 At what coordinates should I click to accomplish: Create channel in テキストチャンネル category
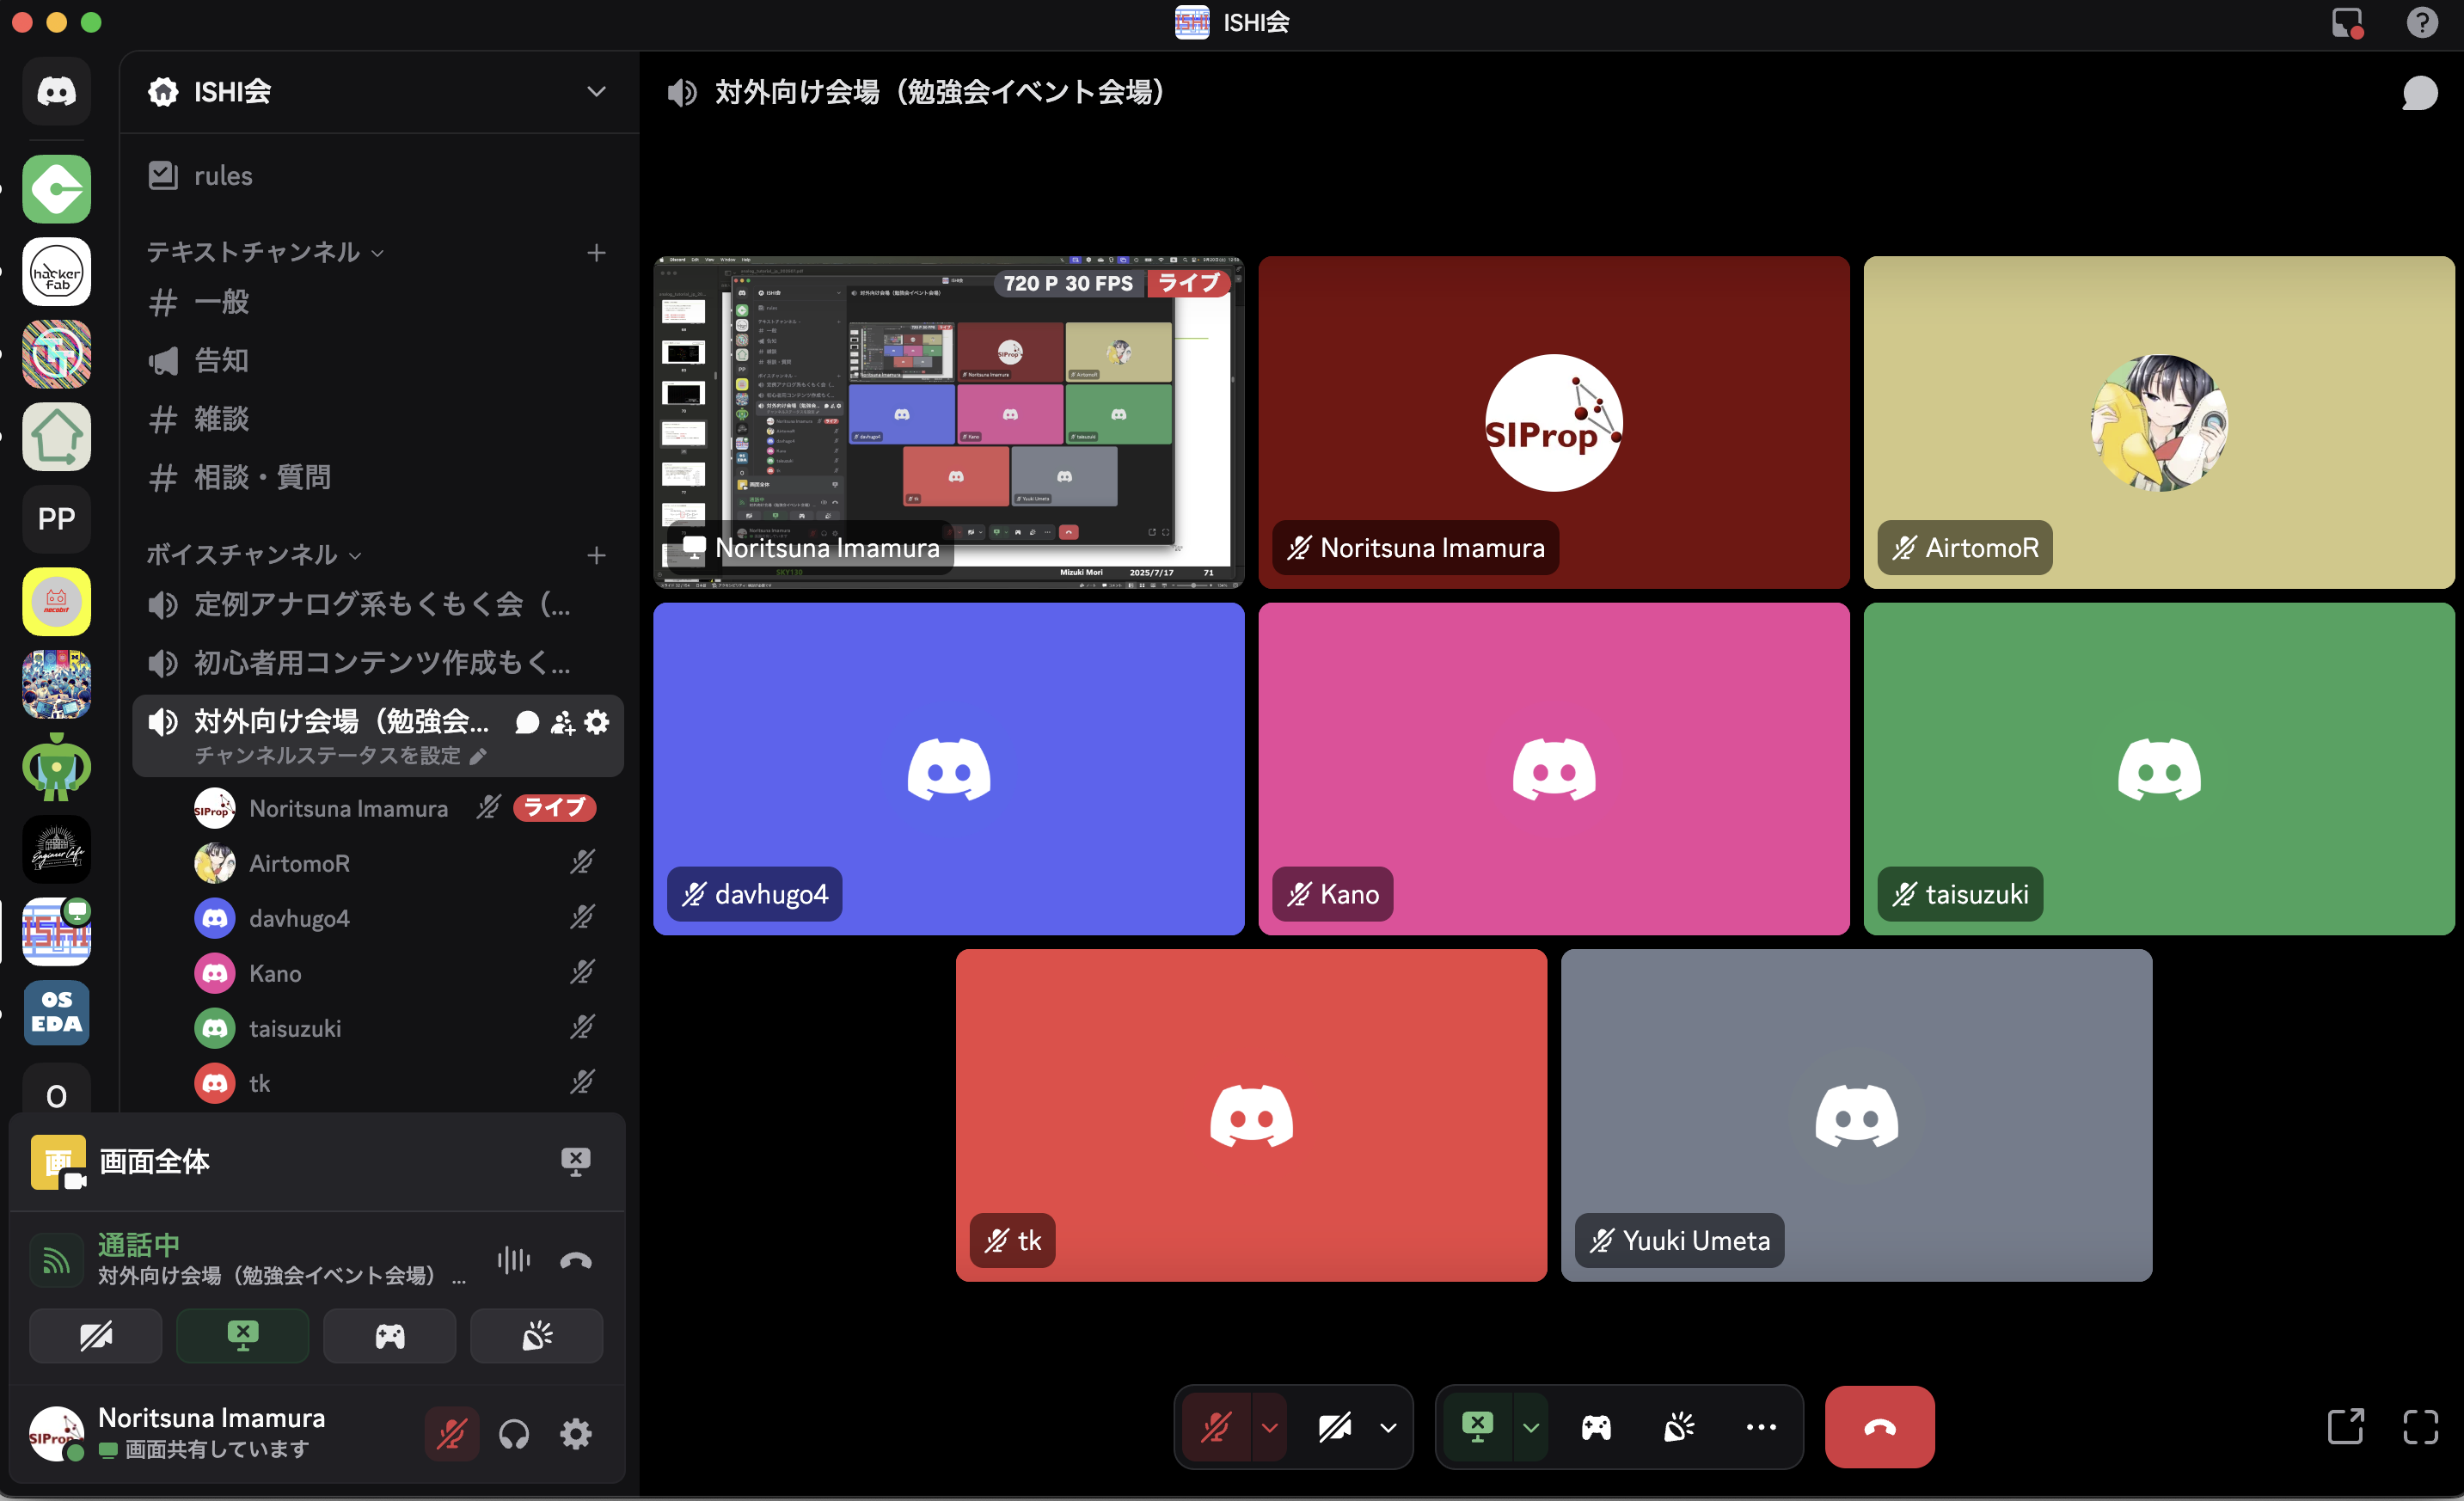pyautogui.click(x=596, y=252)
